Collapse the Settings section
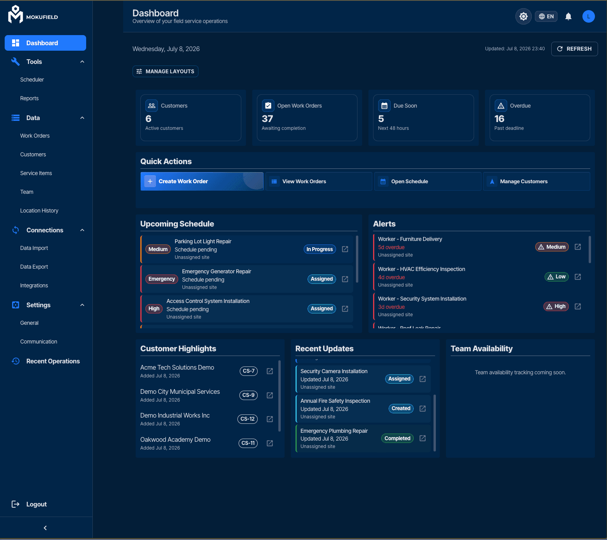The width and height of the screenshot is (607, 540). point(82,305)
